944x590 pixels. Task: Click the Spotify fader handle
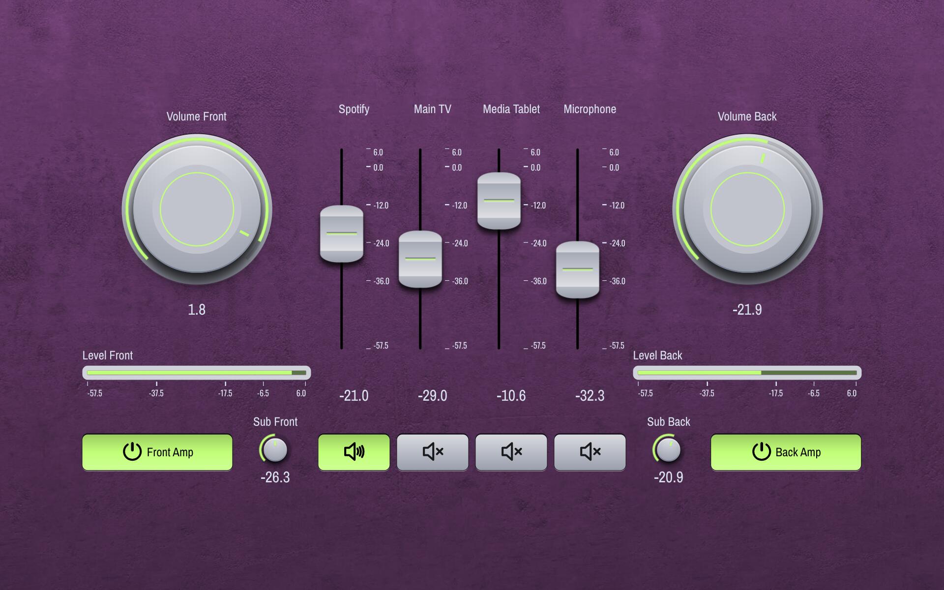(x=342, y=234)
